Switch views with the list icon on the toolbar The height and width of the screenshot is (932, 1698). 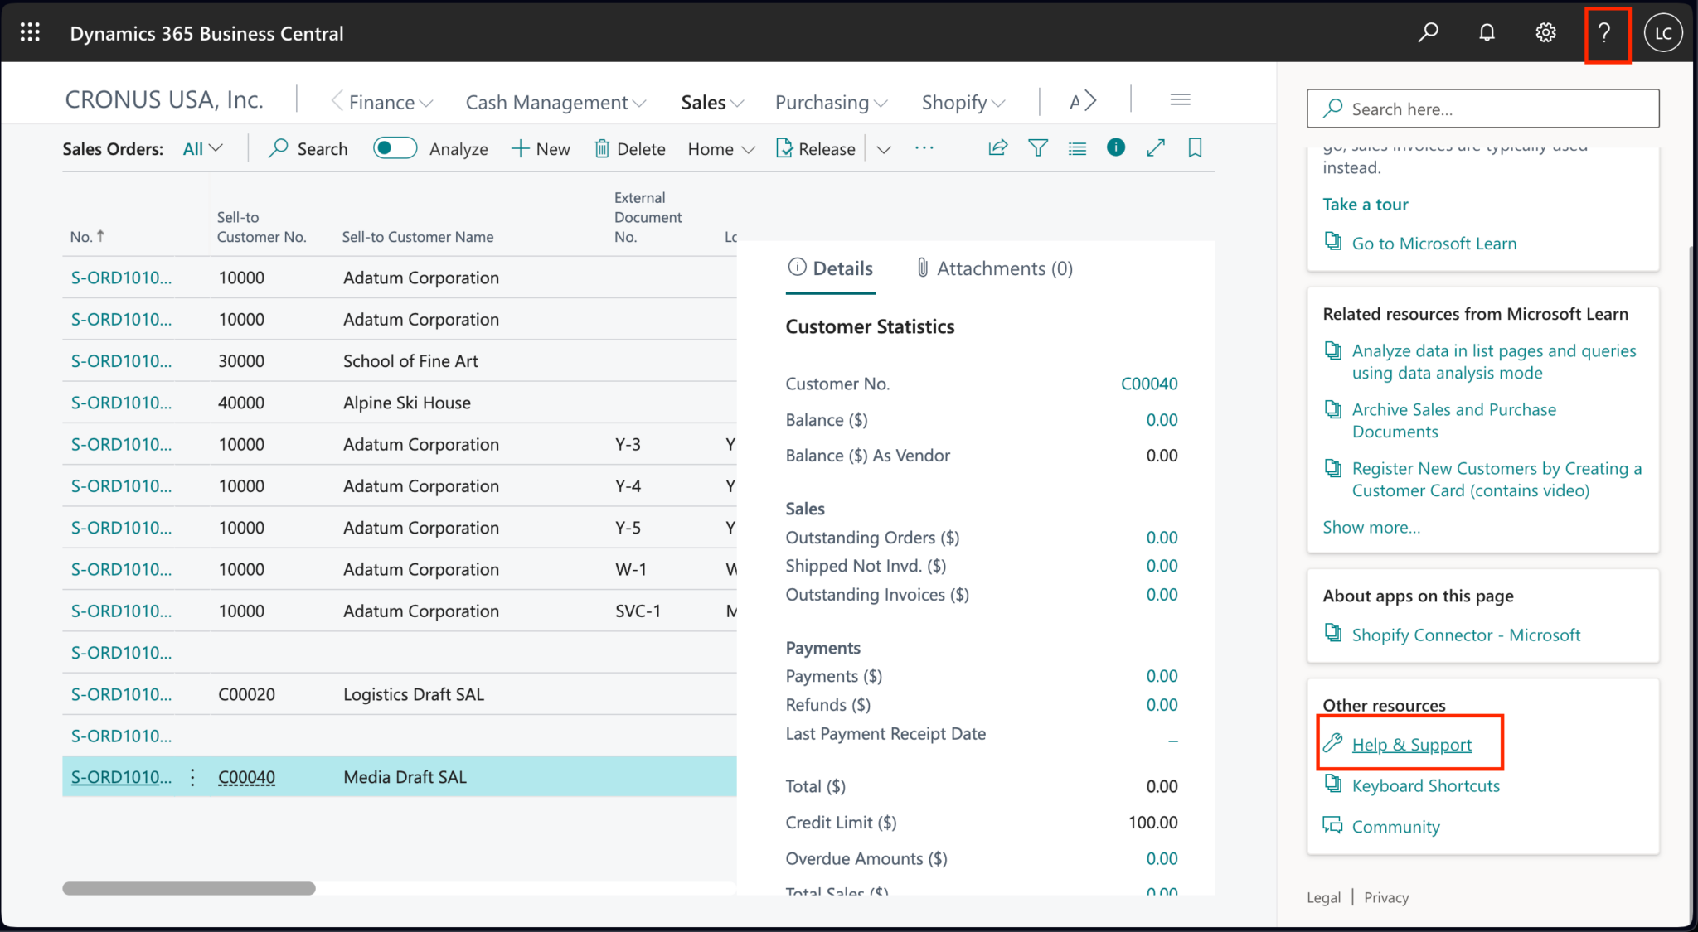coord(1076,147)
